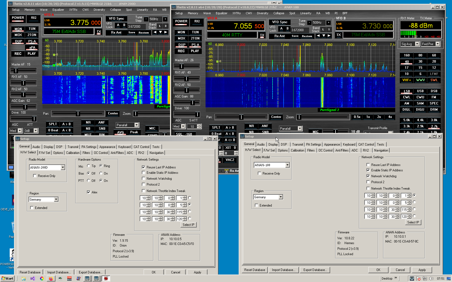Click the VFO A TX indicator in ANAN 100 window
The height and width of the screenshot is (282, 452).
point(262,35)
